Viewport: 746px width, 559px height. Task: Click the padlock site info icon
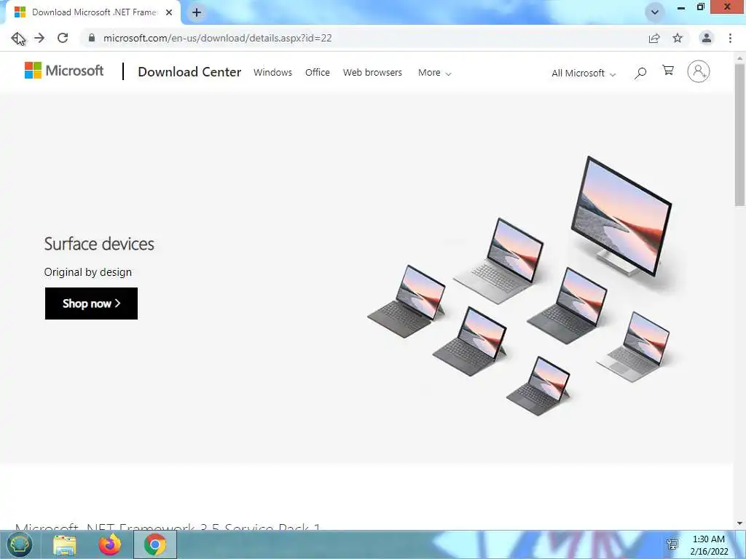92,38
